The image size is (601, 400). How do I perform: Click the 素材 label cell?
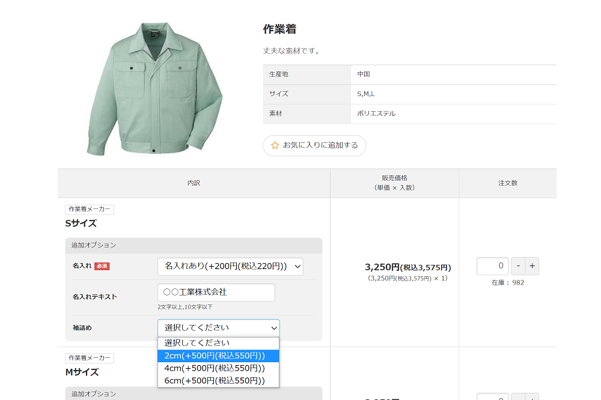coord(307,114)
